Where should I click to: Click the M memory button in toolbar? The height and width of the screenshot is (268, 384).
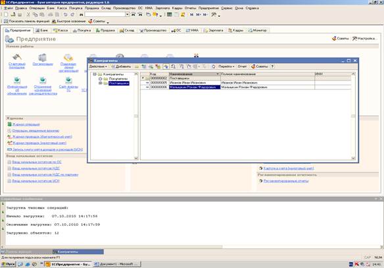[x=191, y=14]
